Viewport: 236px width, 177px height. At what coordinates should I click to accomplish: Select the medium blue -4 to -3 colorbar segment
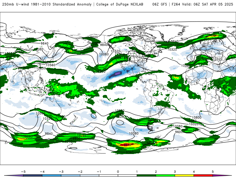tap(52, 176)
